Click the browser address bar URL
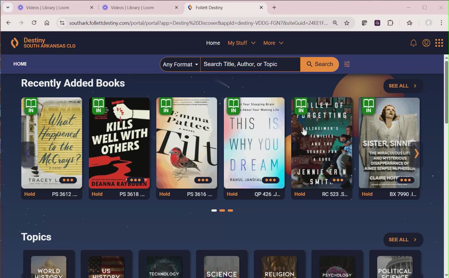The height and width of the screenshot is (278, 449). (x=198, y=23)
